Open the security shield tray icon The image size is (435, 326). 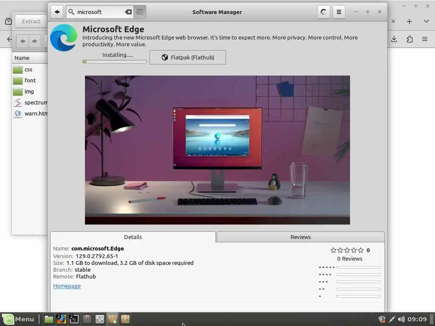(382, 319)
